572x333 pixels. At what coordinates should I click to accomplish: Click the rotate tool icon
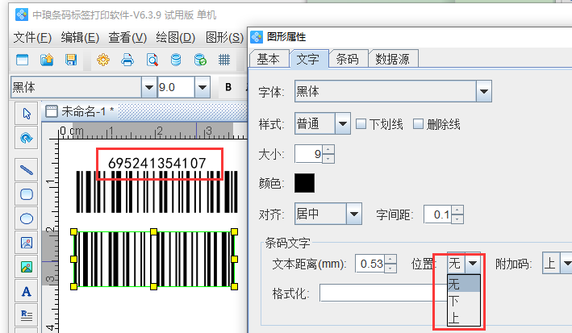27,138
